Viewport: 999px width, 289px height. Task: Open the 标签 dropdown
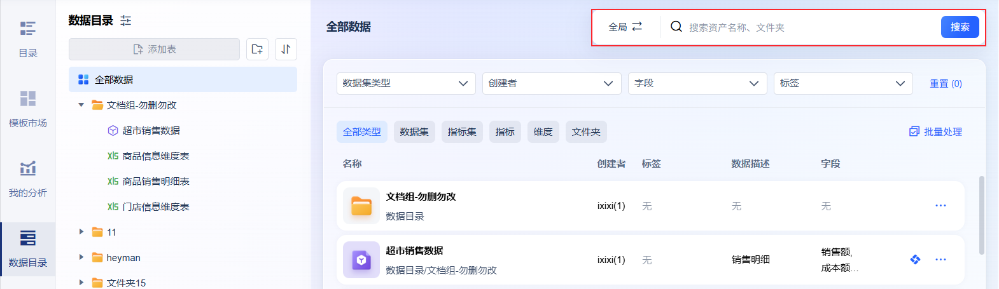tap(843, 83)
